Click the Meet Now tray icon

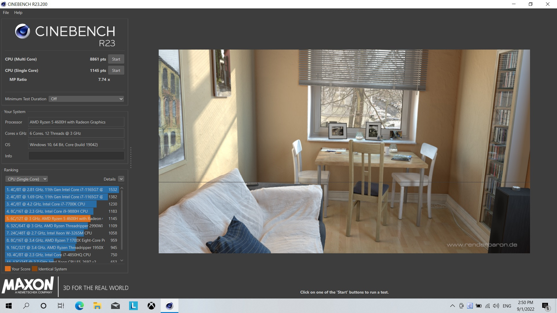461,306
